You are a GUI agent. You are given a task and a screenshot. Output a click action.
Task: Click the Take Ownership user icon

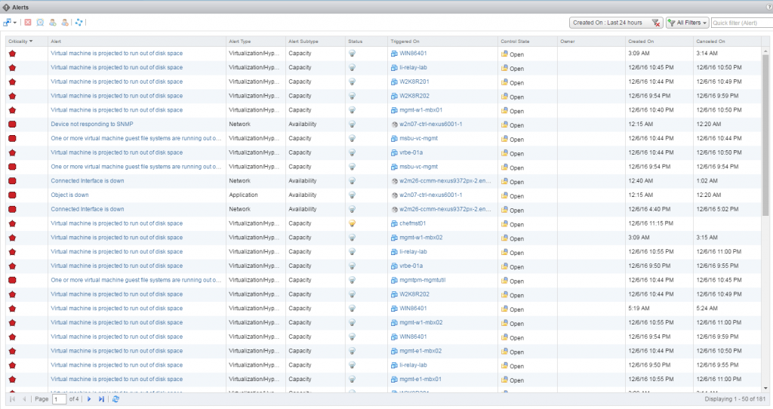point(53,23)
